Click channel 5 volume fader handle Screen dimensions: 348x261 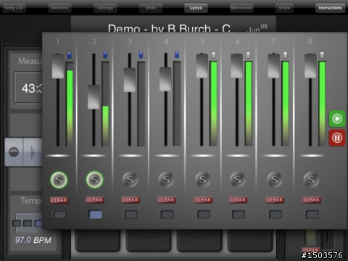pyautogui.click(x=202, y=66)
